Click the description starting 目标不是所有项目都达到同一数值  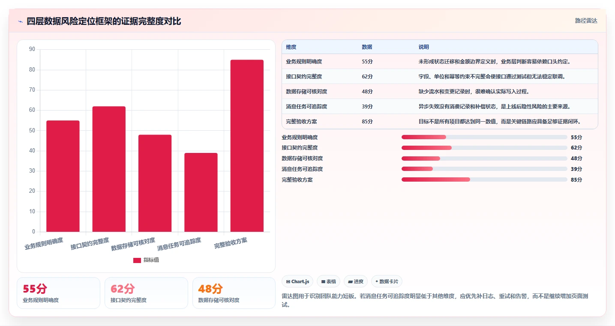499,122
